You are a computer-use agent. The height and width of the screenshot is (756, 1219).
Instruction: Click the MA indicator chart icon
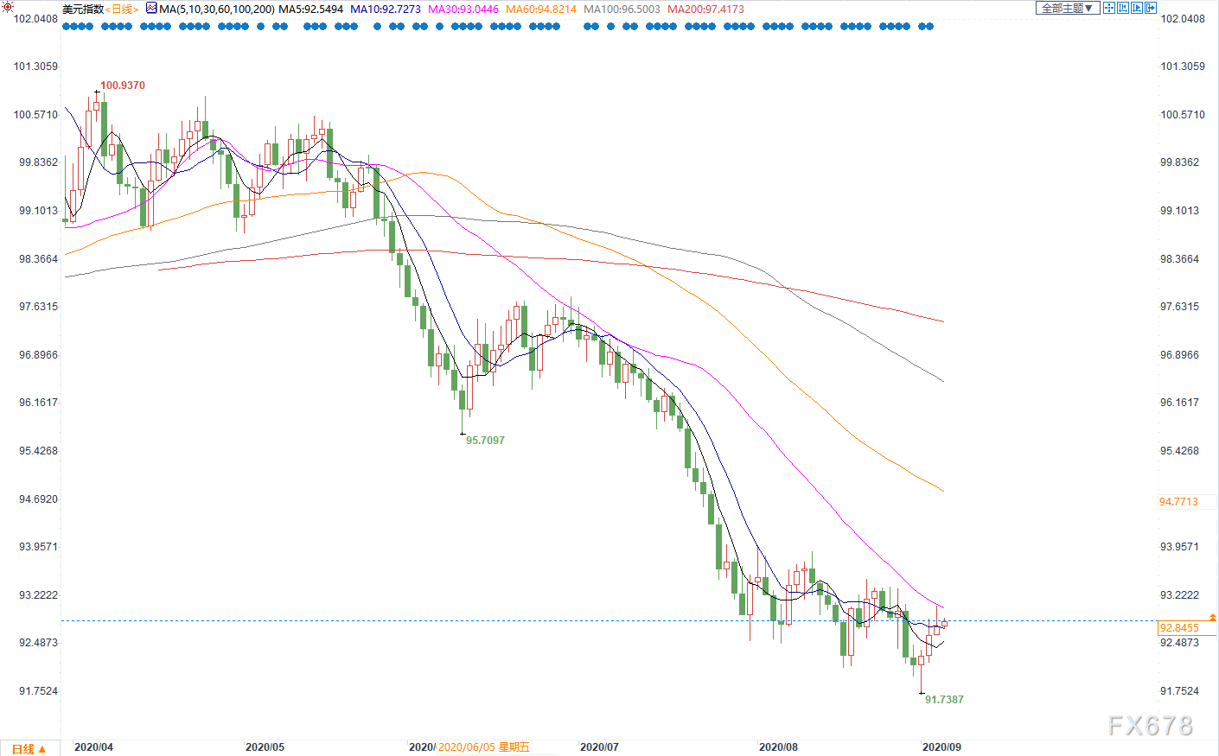coord(151,9)
